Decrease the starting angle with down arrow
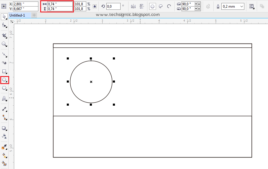This screenshot has width=268, height=169. click(x=196, y=4)
